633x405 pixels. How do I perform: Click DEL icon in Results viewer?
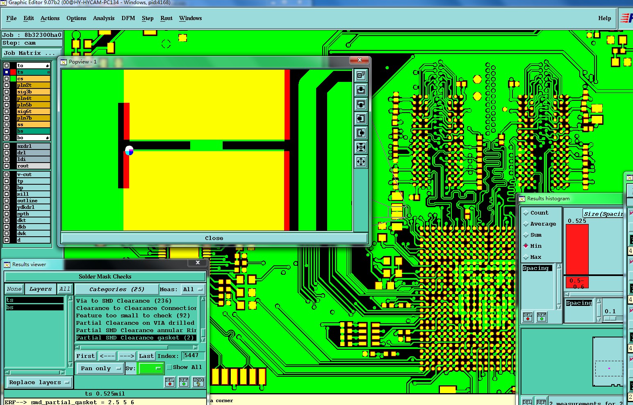point(170,382)
